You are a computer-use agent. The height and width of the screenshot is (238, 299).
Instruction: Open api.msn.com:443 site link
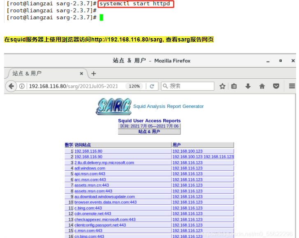click(x=90, y=174)
